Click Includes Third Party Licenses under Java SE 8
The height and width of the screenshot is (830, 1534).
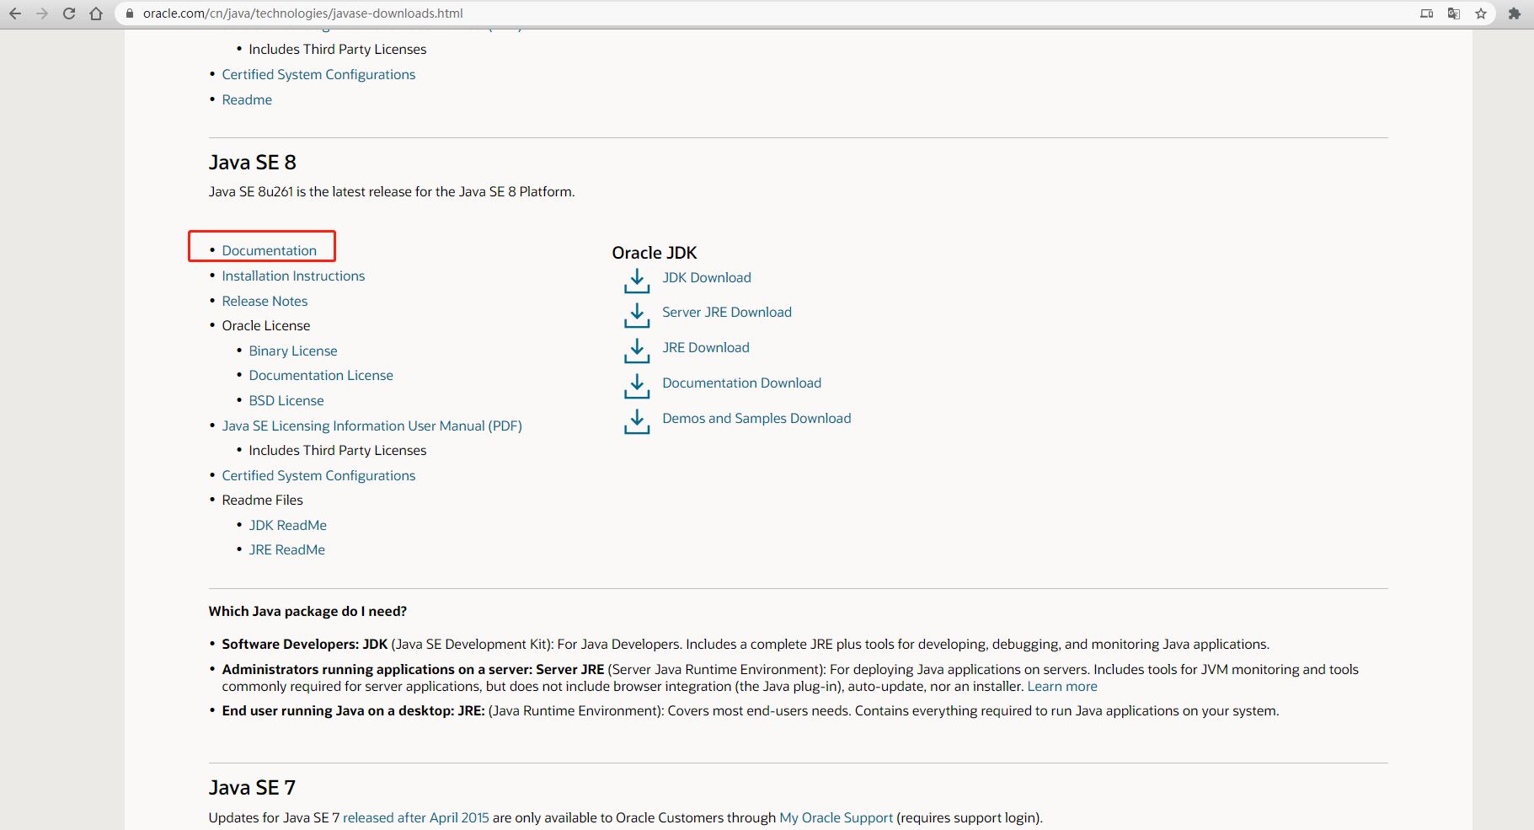point(338,450)
